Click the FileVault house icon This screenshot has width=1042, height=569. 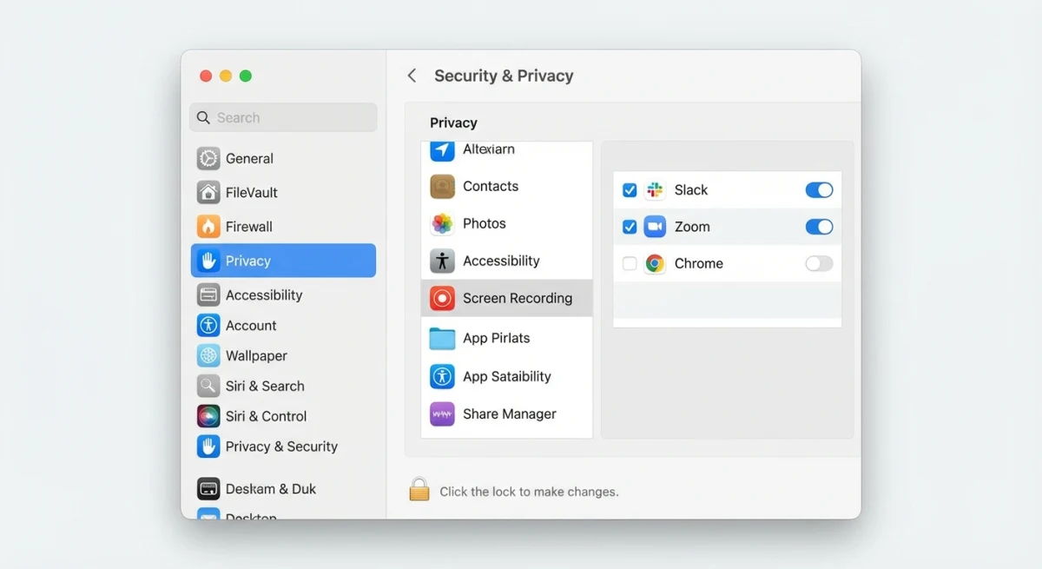[x=208, y=192]
